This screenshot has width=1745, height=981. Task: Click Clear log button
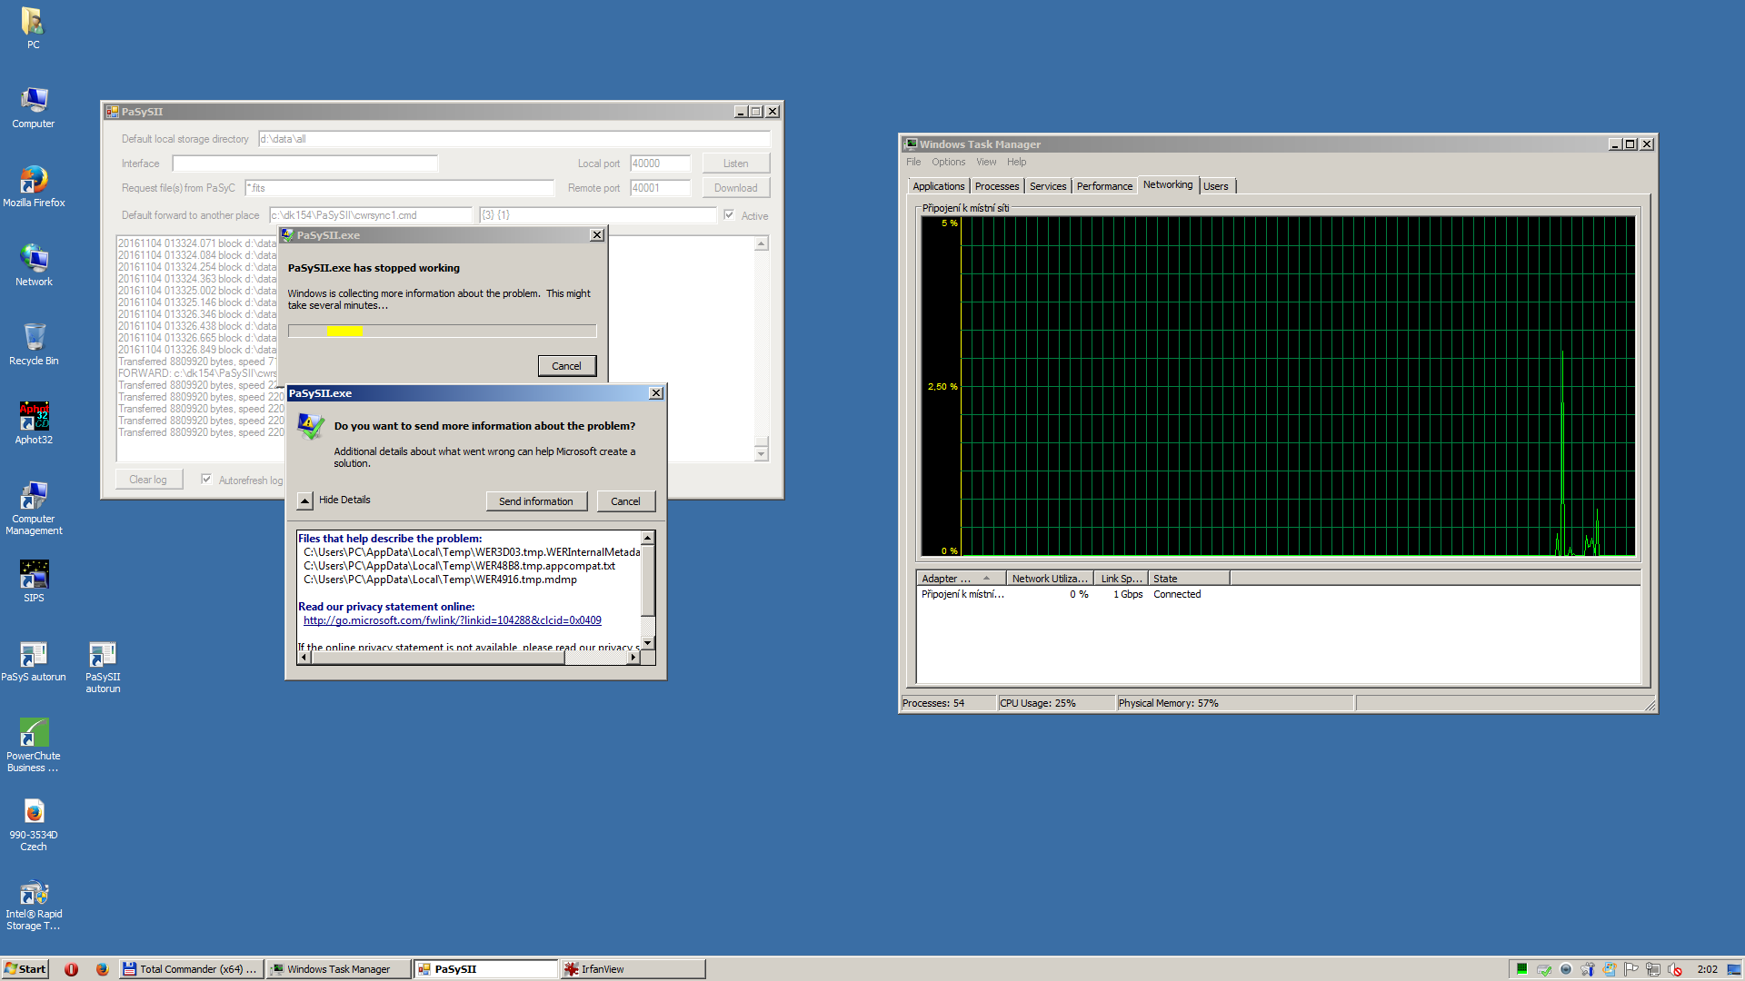pyautogui.click(x=148, y=480)
